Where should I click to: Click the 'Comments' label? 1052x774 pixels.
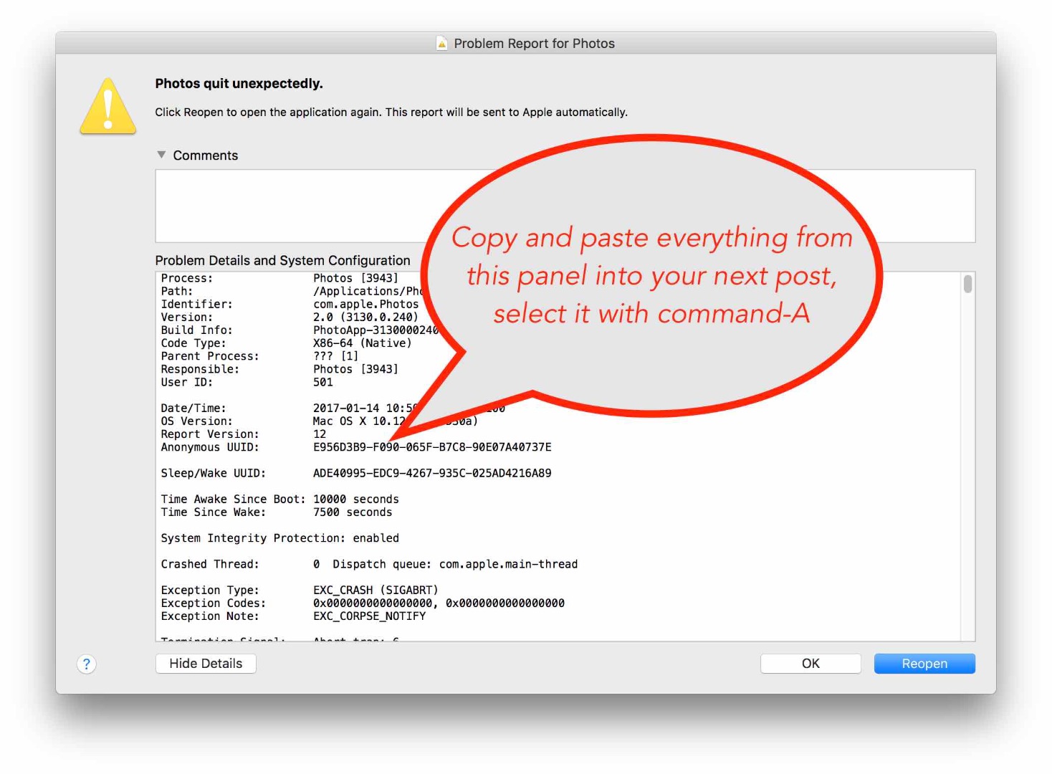coord(205,156)
